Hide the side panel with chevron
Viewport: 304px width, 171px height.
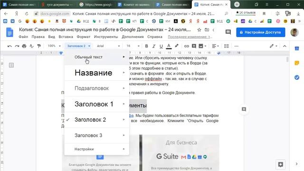click(296, 164)
